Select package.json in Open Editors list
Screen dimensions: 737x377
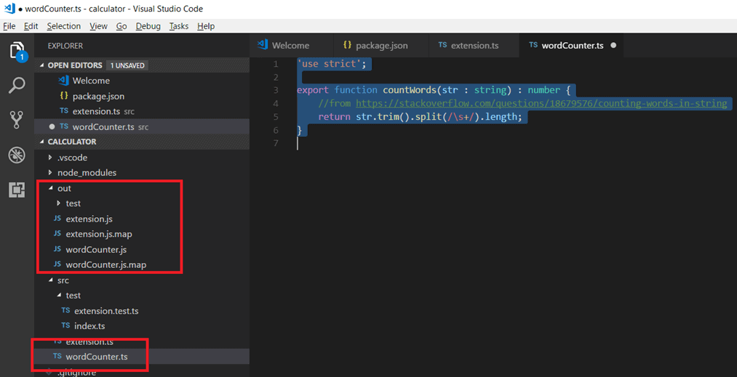pos(142,96)
